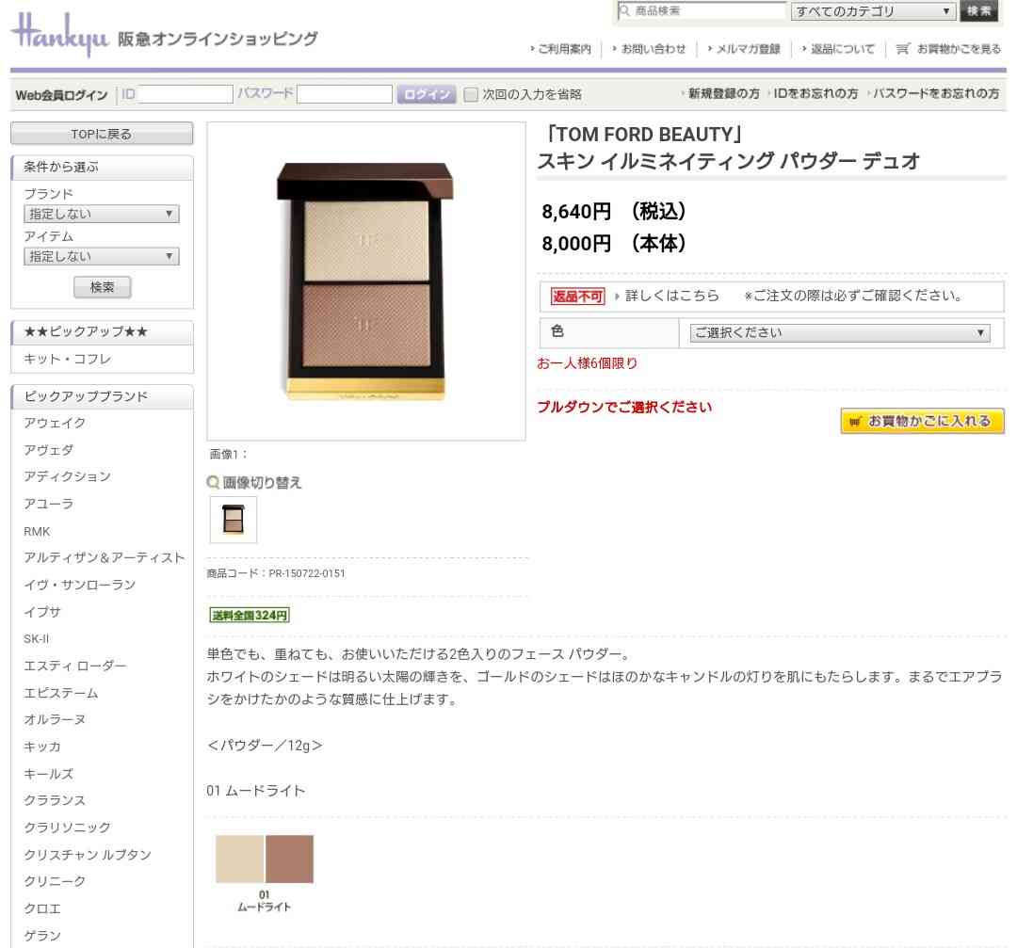
Task: Open the ゲラン brand link
Action: [42, 936]
